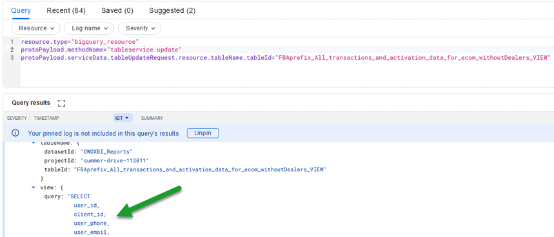This screenshot has height=237, width=554.
Task: Collapse the tableName object node
Action: pyautogui.click(x=33, y=143)
